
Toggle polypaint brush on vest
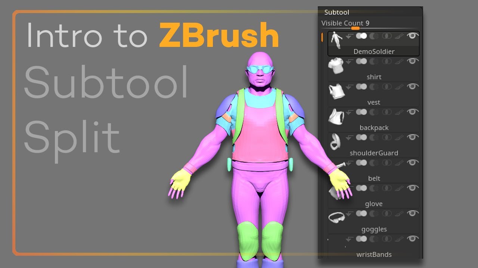coord(399,87)
